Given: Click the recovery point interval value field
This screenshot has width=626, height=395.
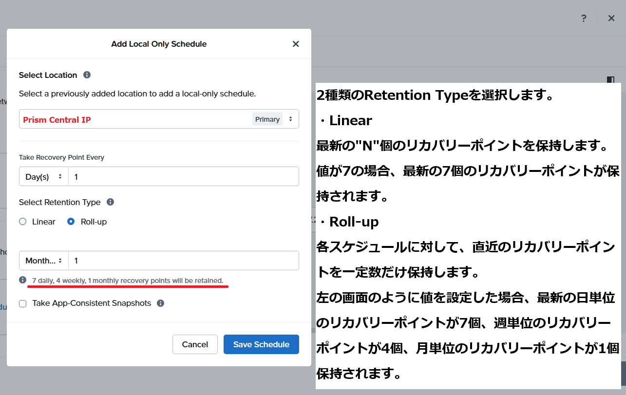Looking at the screenshot, I should pos(184,176).
